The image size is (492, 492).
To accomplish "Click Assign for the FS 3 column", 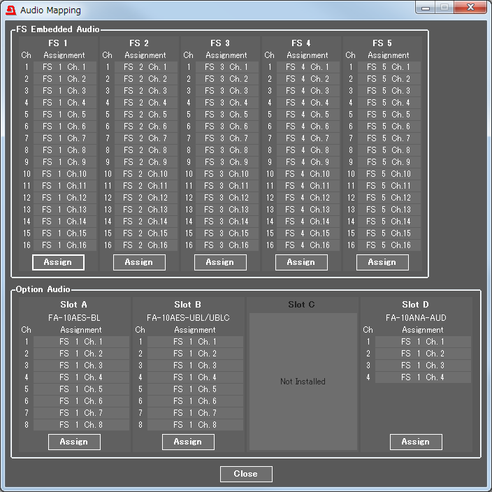I will [x=220, y=262].
